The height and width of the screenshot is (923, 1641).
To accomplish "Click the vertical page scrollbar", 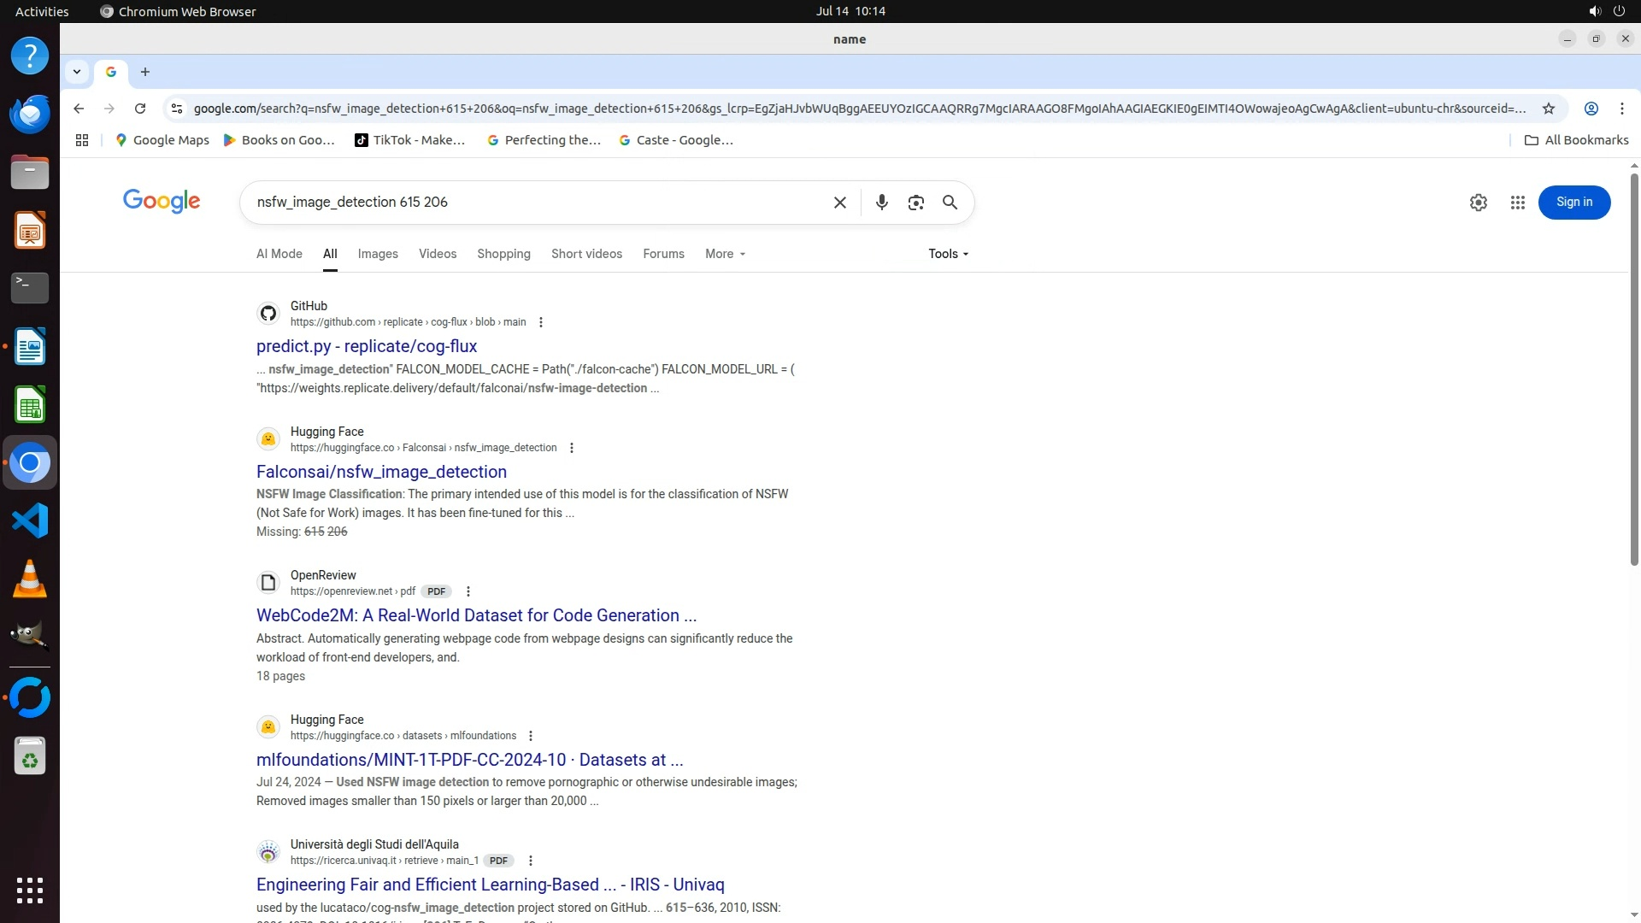I will 1633,367.
